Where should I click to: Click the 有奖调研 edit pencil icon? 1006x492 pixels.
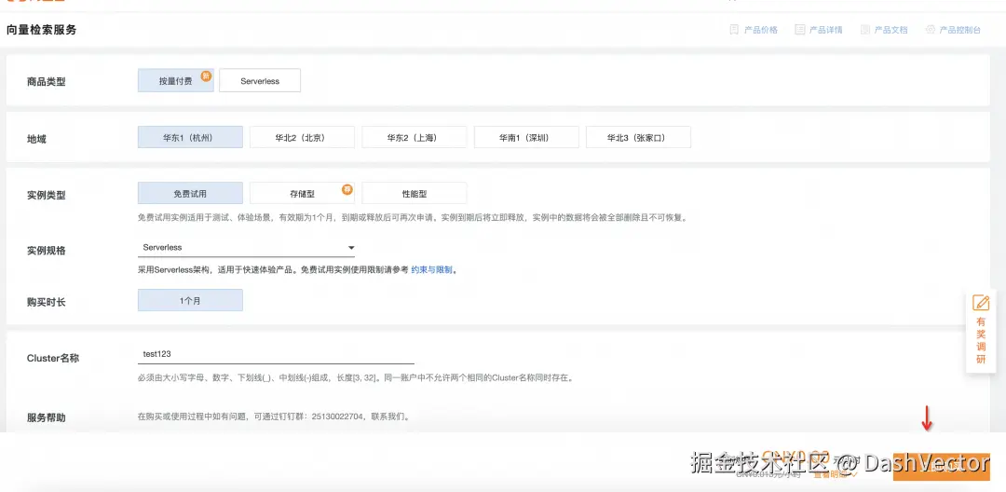pos(981,303)
